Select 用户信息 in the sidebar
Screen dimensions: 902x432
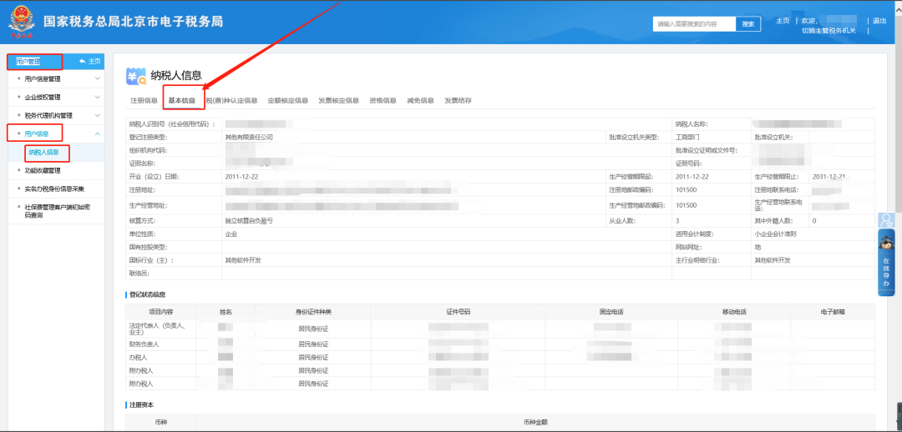point(37,133)
